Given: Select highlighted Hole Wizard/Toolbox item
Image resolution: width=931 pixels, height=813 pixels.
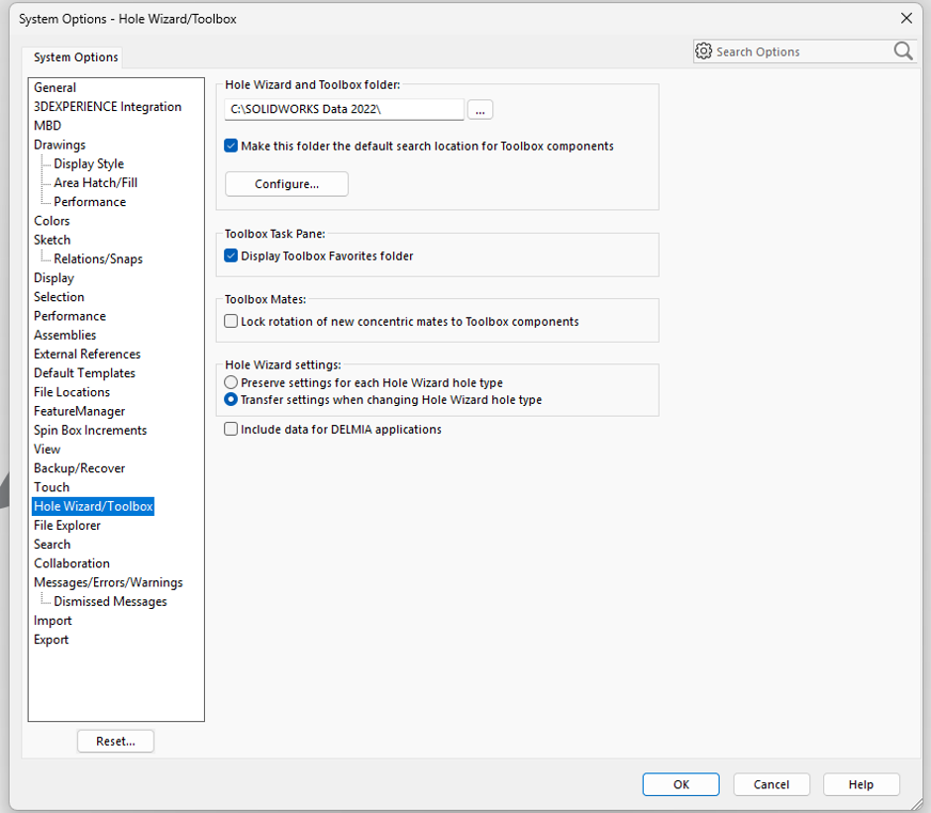Looking at the screenshot, I should click(93, 506).
